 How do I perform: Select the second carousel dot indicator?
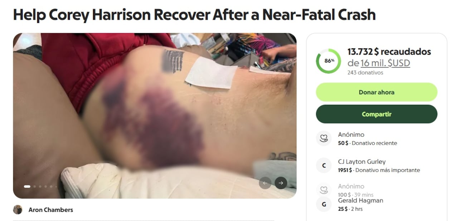point(35,186)
